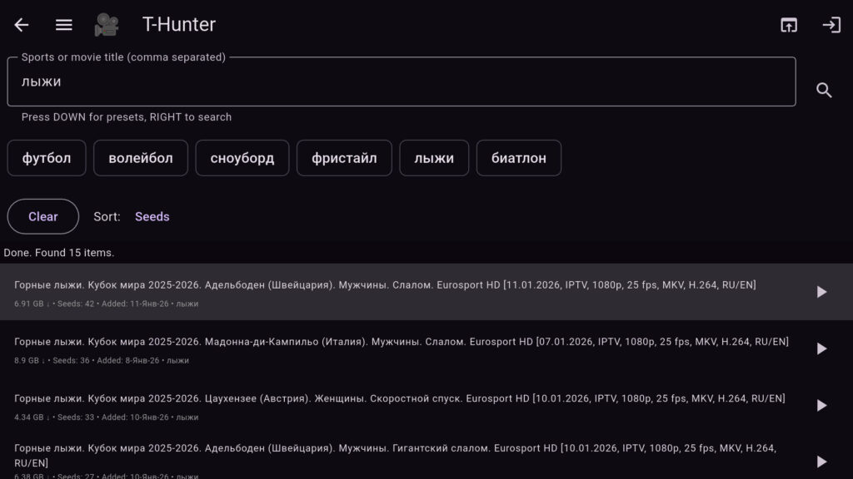Open the hamburger menu

tap(64, 25)
